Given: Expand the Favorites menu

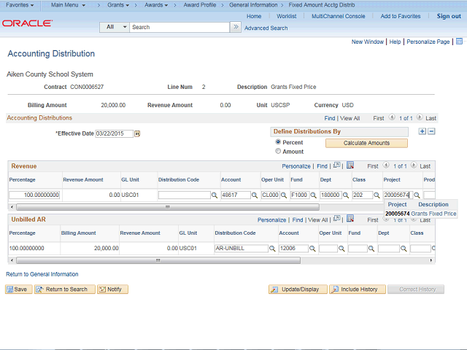Looking at the screenshot, I should (x=20, y=5).
